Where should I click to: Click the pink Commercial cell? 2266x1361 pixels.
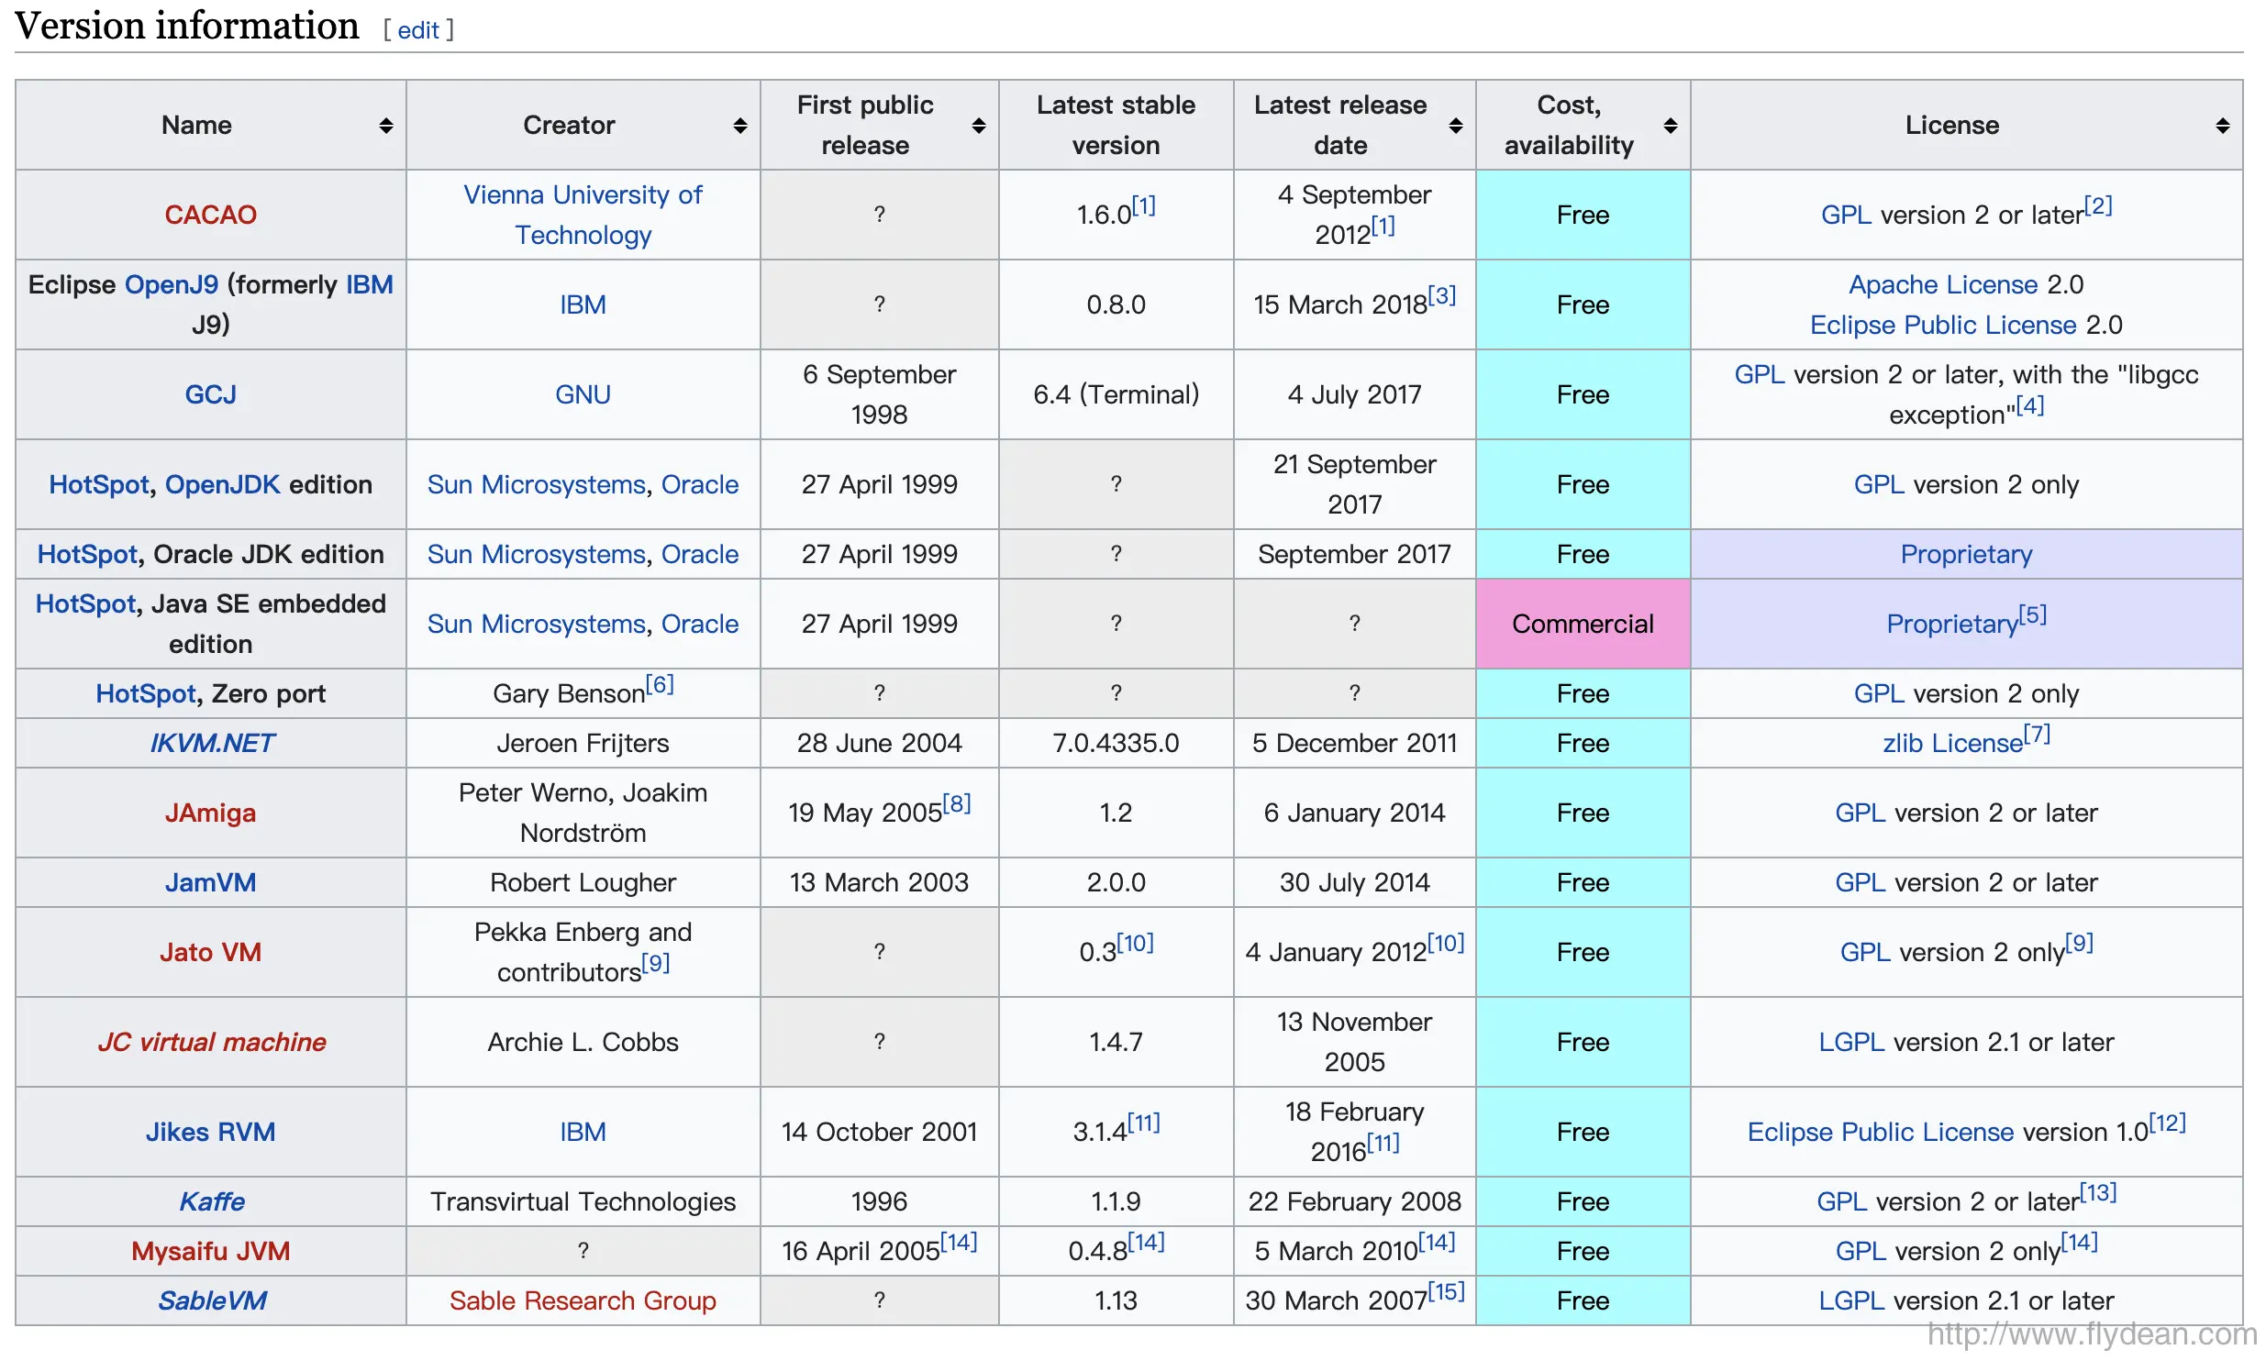[x=1583, y=624]
